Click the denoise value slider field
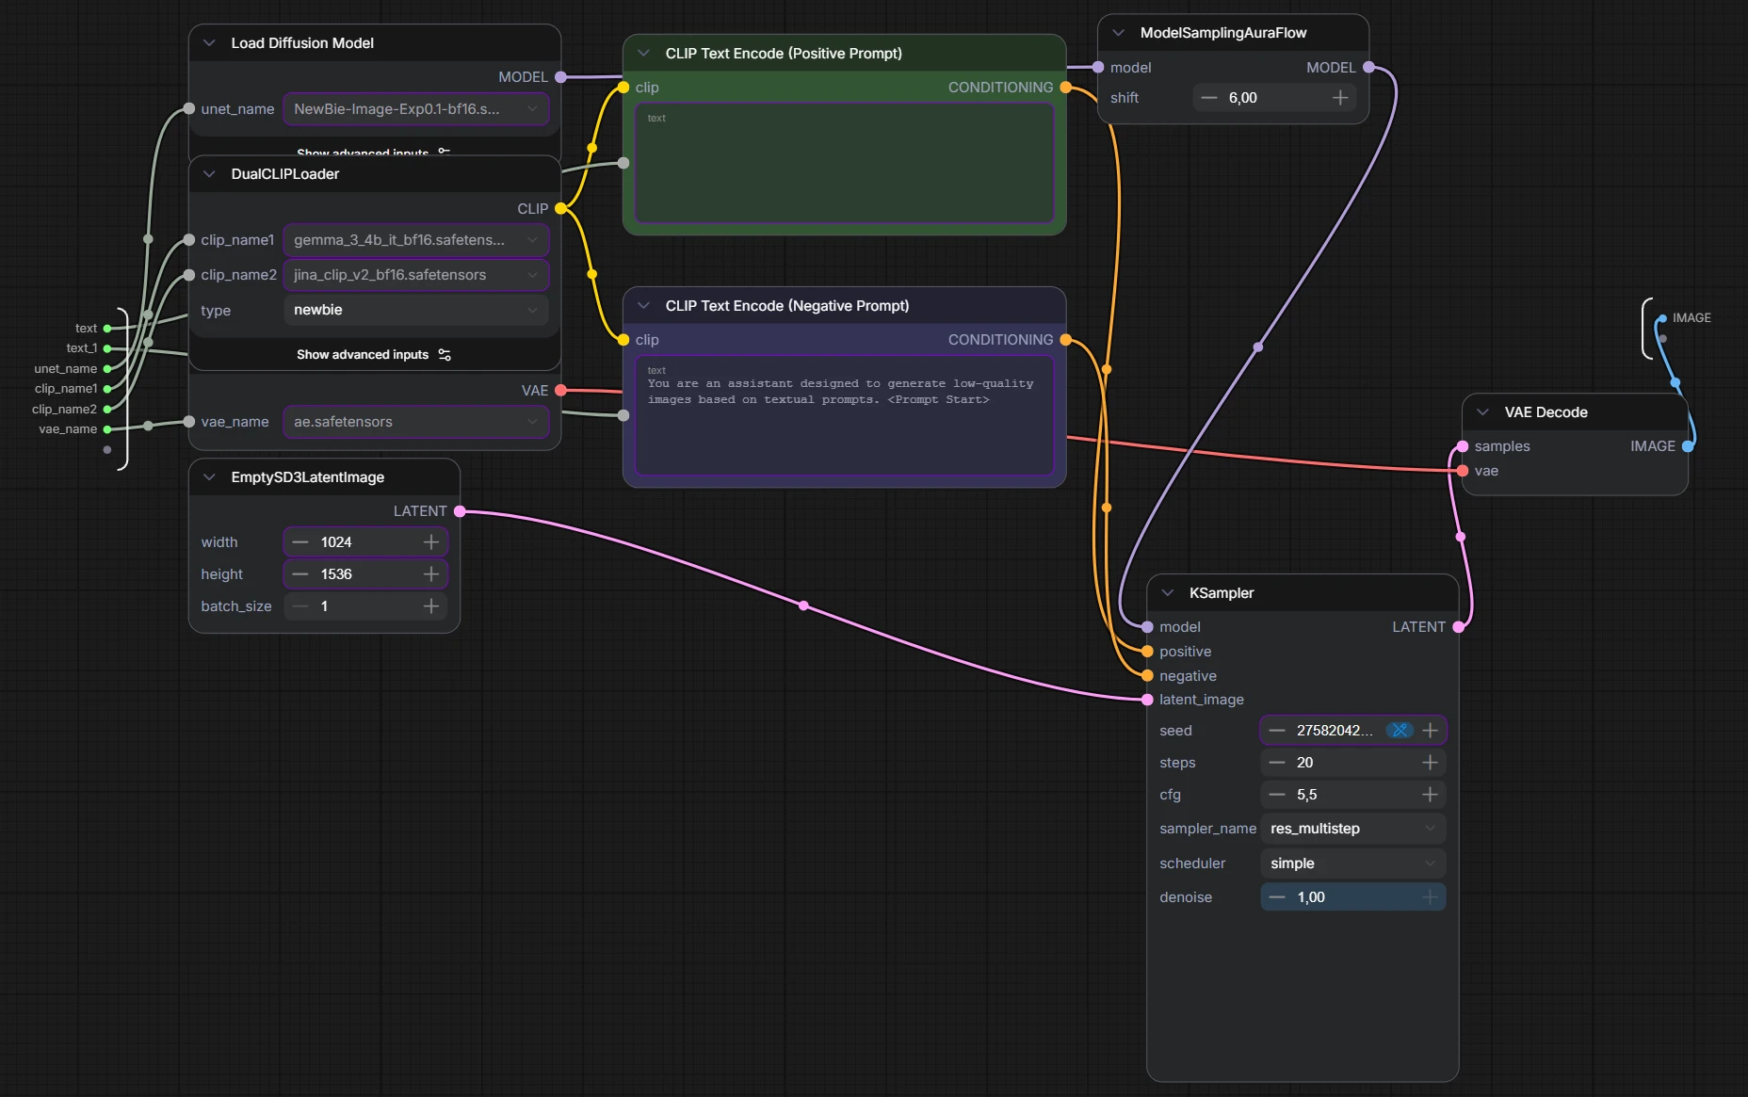The height and width of the screenshot is (1097, 1748). pyautogui.click(x=1352, y=897)
